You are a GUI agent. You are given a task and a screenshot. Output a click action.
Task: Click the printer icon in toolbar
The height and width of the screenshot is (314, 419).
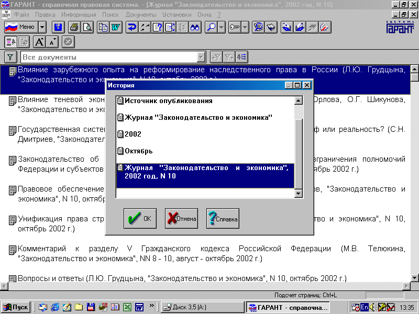click(74, 27)
